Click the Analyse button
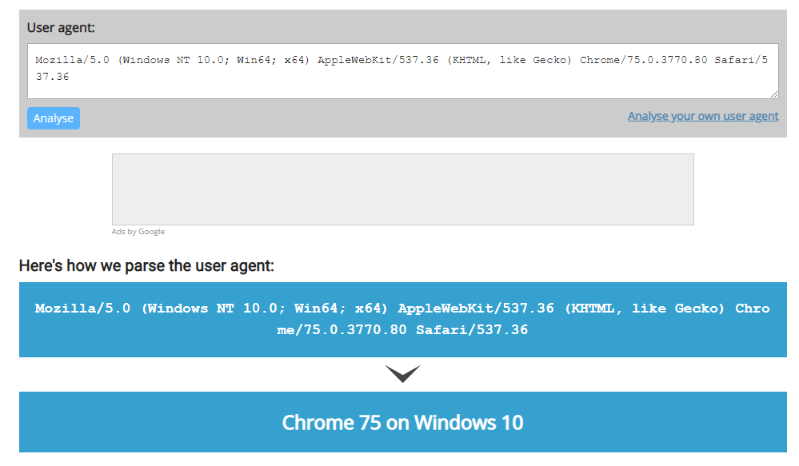 pos(54,118)
